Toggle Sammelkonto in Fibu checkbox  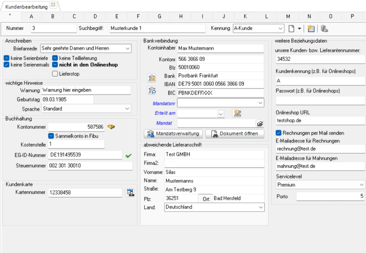point(51,136)
